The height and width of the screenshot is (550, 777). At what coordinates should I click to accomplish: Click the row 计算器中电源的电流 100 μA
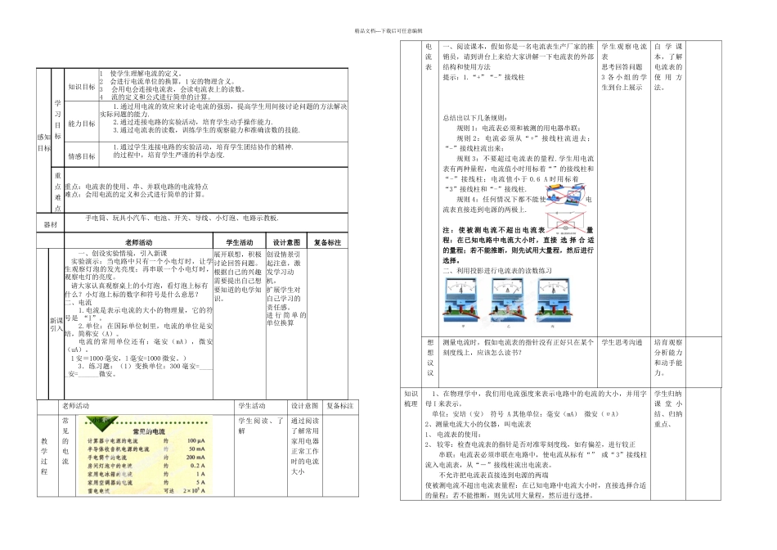(146, 440)
